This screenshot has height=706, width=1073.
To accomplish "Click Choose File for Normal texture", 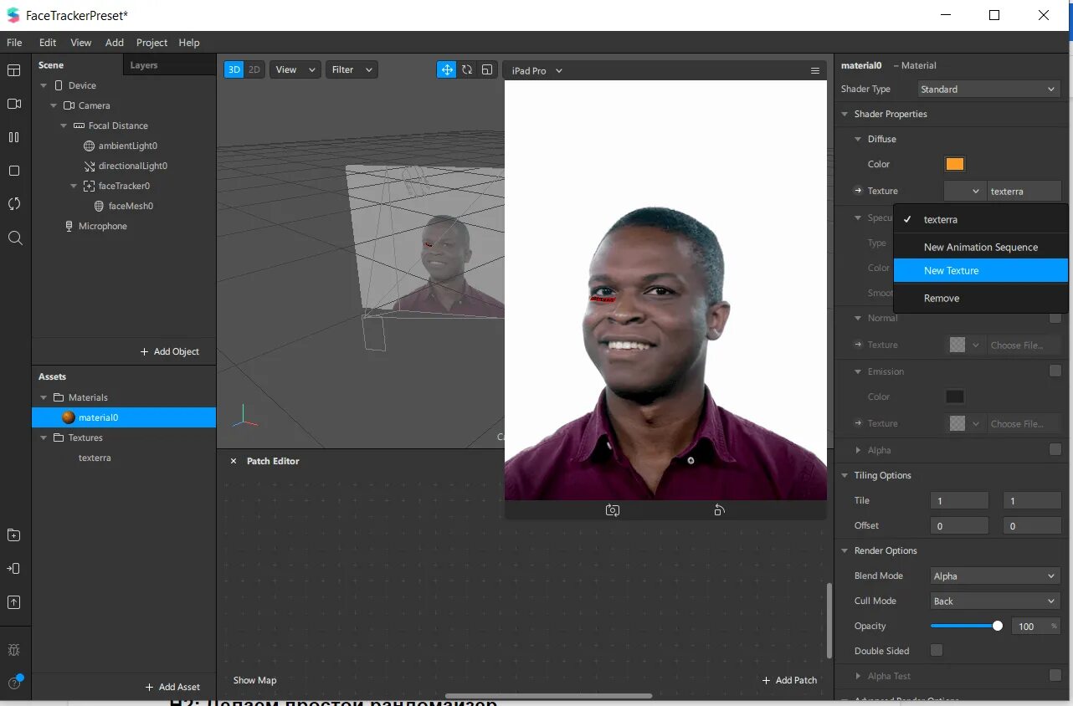I will pyautogui.click(x=1024, y=345).
